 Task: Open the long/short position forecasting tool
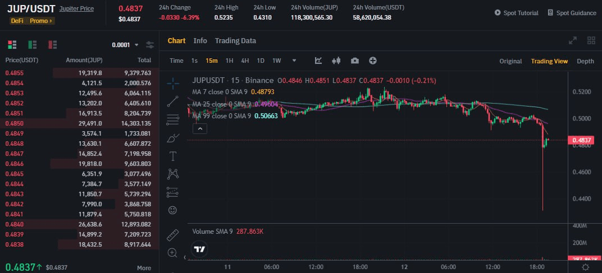173,192
